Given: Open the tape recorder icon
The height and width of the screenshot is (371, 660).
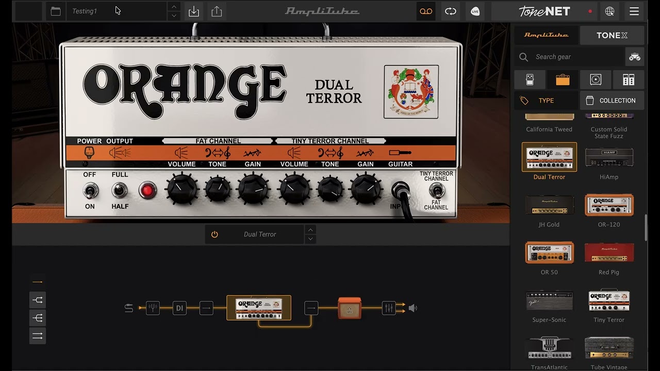Looking at the screenshot, I should pyautogui.click(x=426, y=11).
